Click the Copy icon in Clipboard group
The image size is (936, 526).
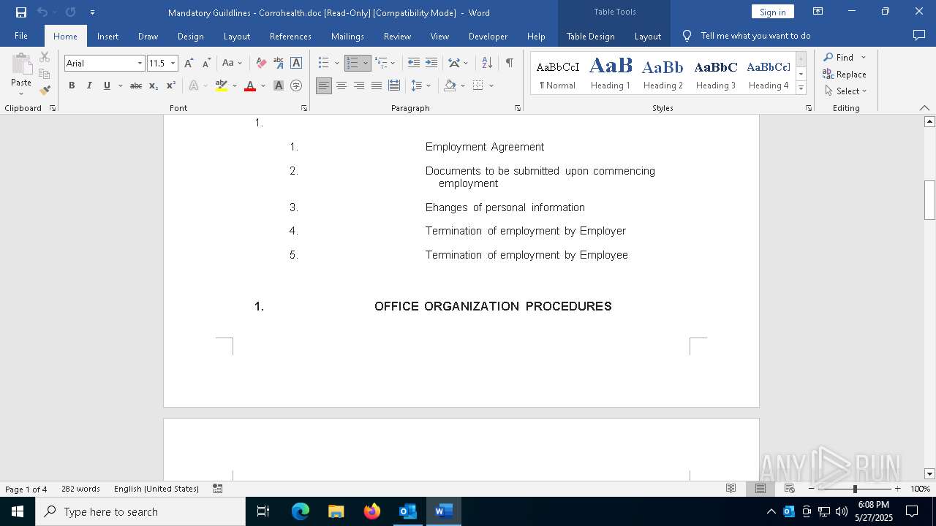(45, 74)
